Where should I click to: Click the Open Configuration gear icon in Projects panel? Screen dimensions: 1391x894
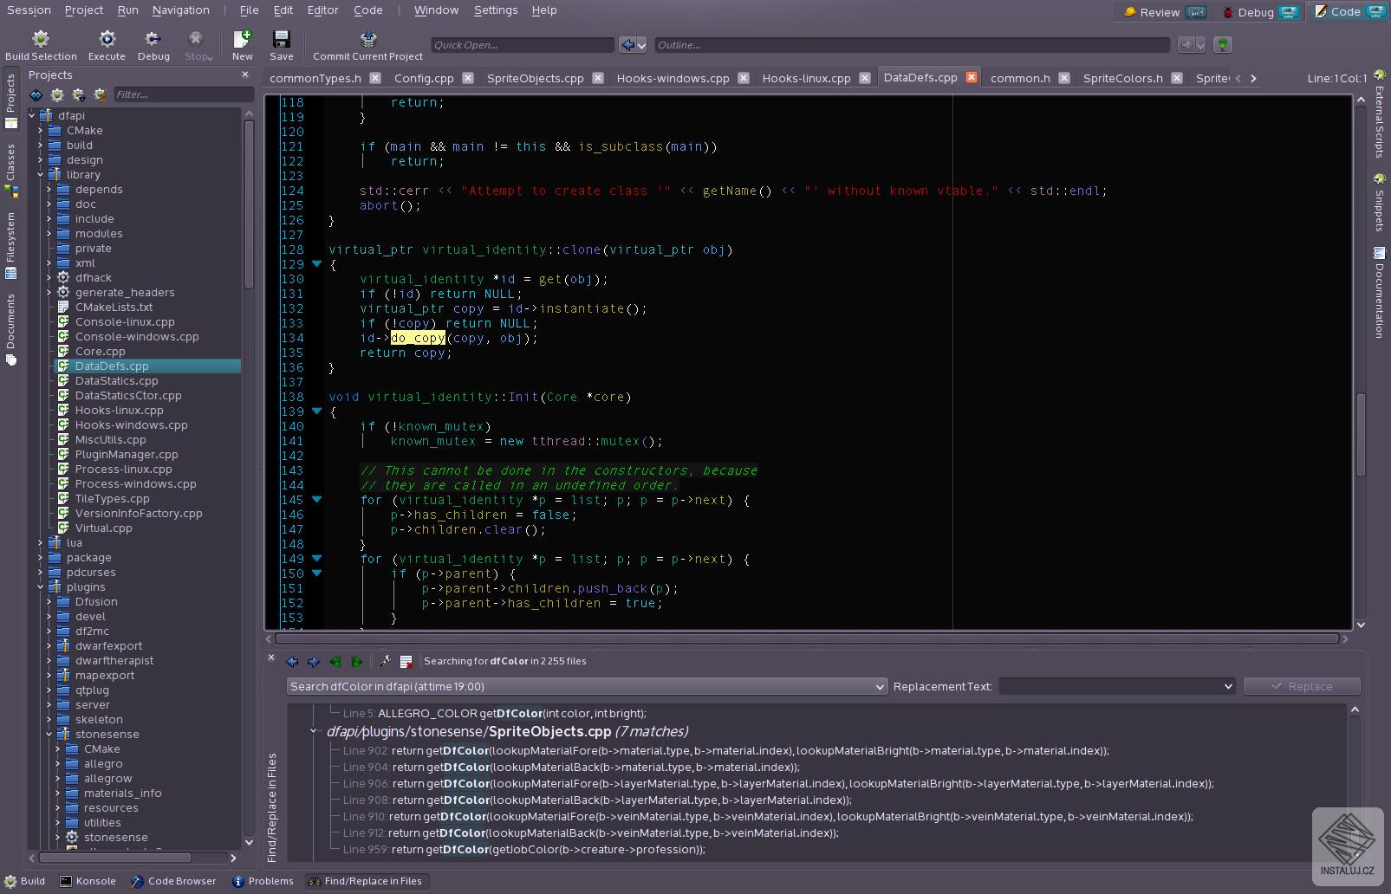[x=56, y=94]
